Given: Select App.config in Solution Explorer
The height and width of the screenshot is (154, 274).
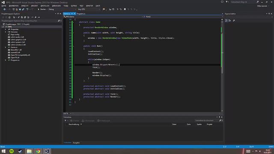Looking at the screenshot, I should coord(15,35).
